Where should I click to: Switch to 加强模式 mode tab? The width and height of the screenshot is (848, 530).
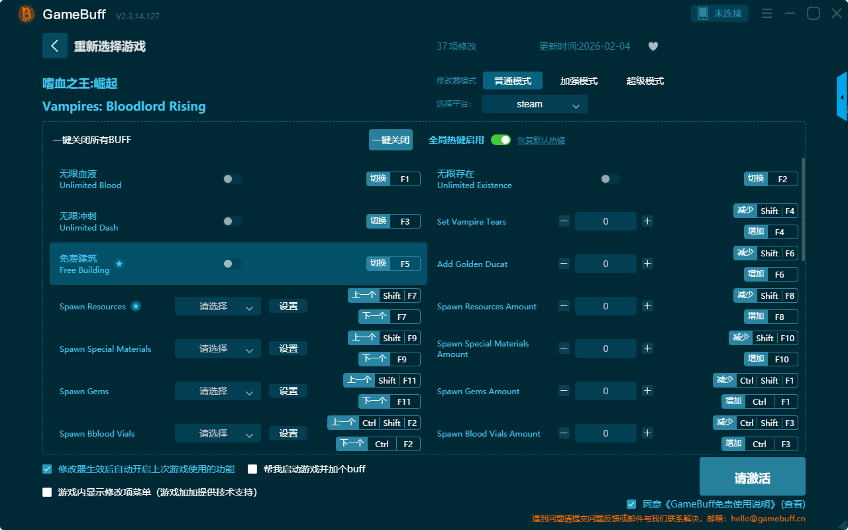point(578,81)
